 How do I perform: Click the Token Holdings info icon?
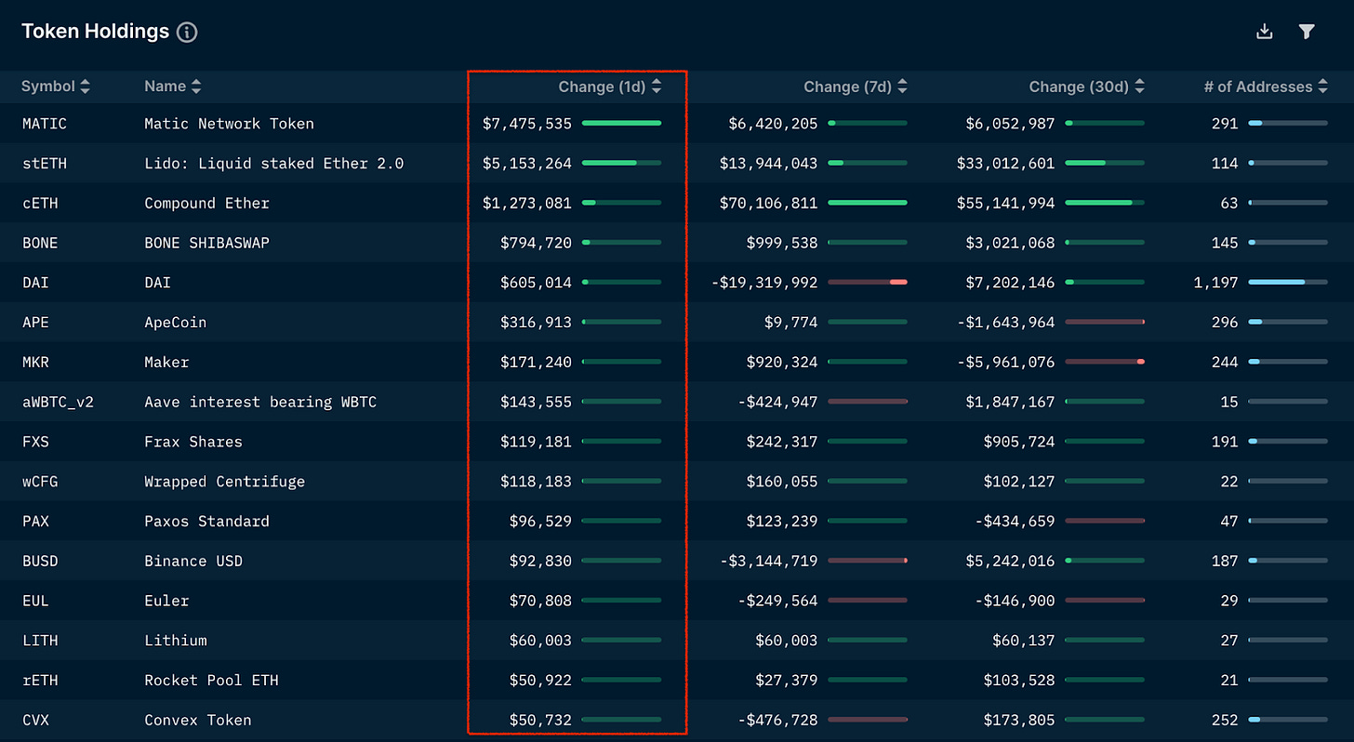187,32
